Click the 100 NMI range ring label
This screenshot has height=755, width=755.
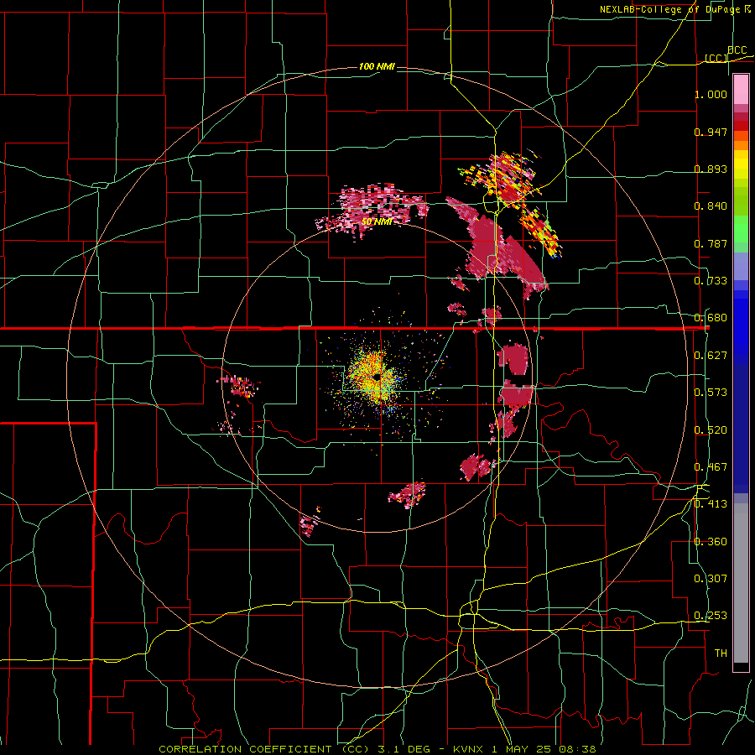coord(377,66)
